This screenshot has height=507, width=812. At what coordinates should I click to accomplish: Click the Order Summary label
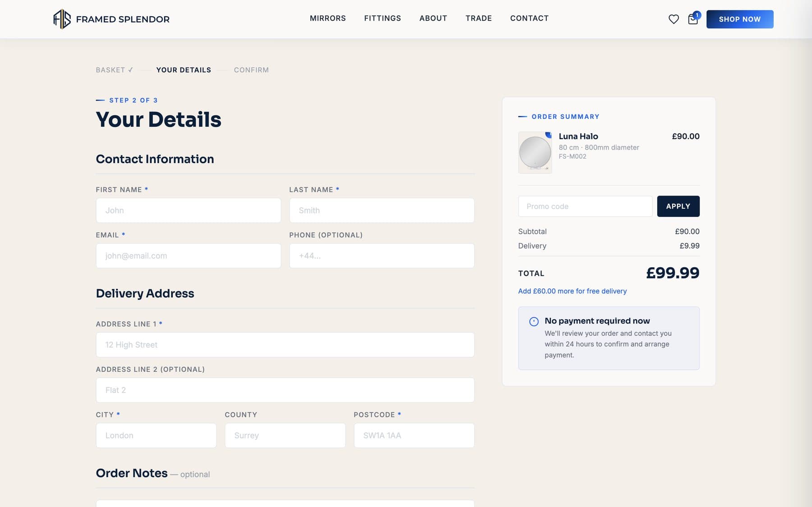tap(565, 117)
